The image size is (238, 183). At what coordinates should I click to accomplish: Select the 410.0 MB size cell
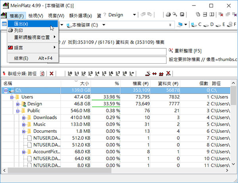tap(76, 118)
